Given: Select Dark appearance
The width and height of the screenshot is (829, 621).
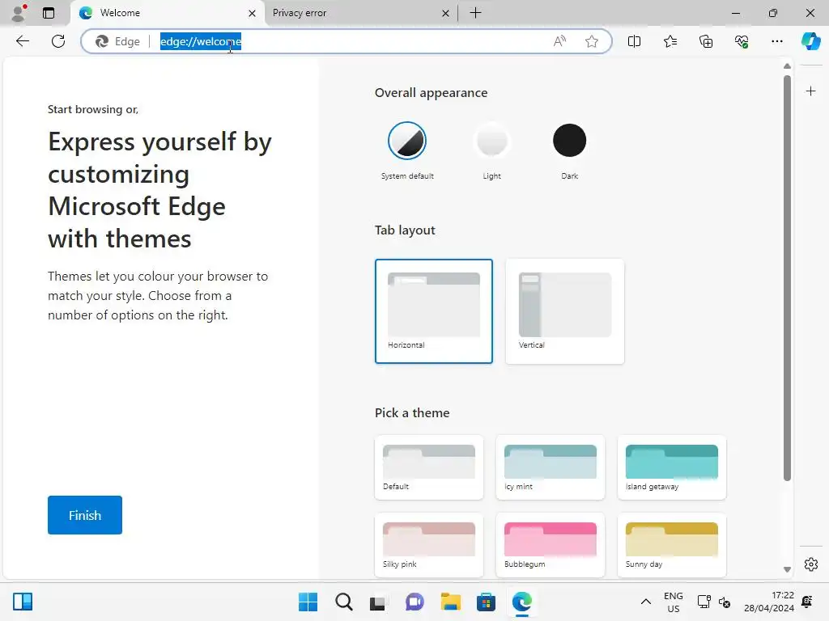Looking at the screenshot, I should click(569, 141).
